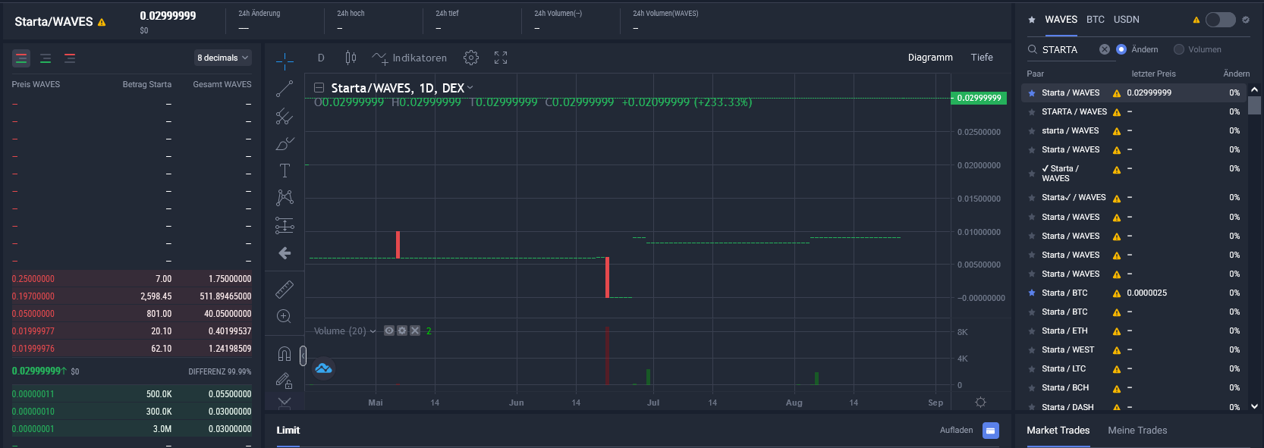Open Volume indicator settings
The width and height of the screenshot is (1264, 448).
coord(402,331)
